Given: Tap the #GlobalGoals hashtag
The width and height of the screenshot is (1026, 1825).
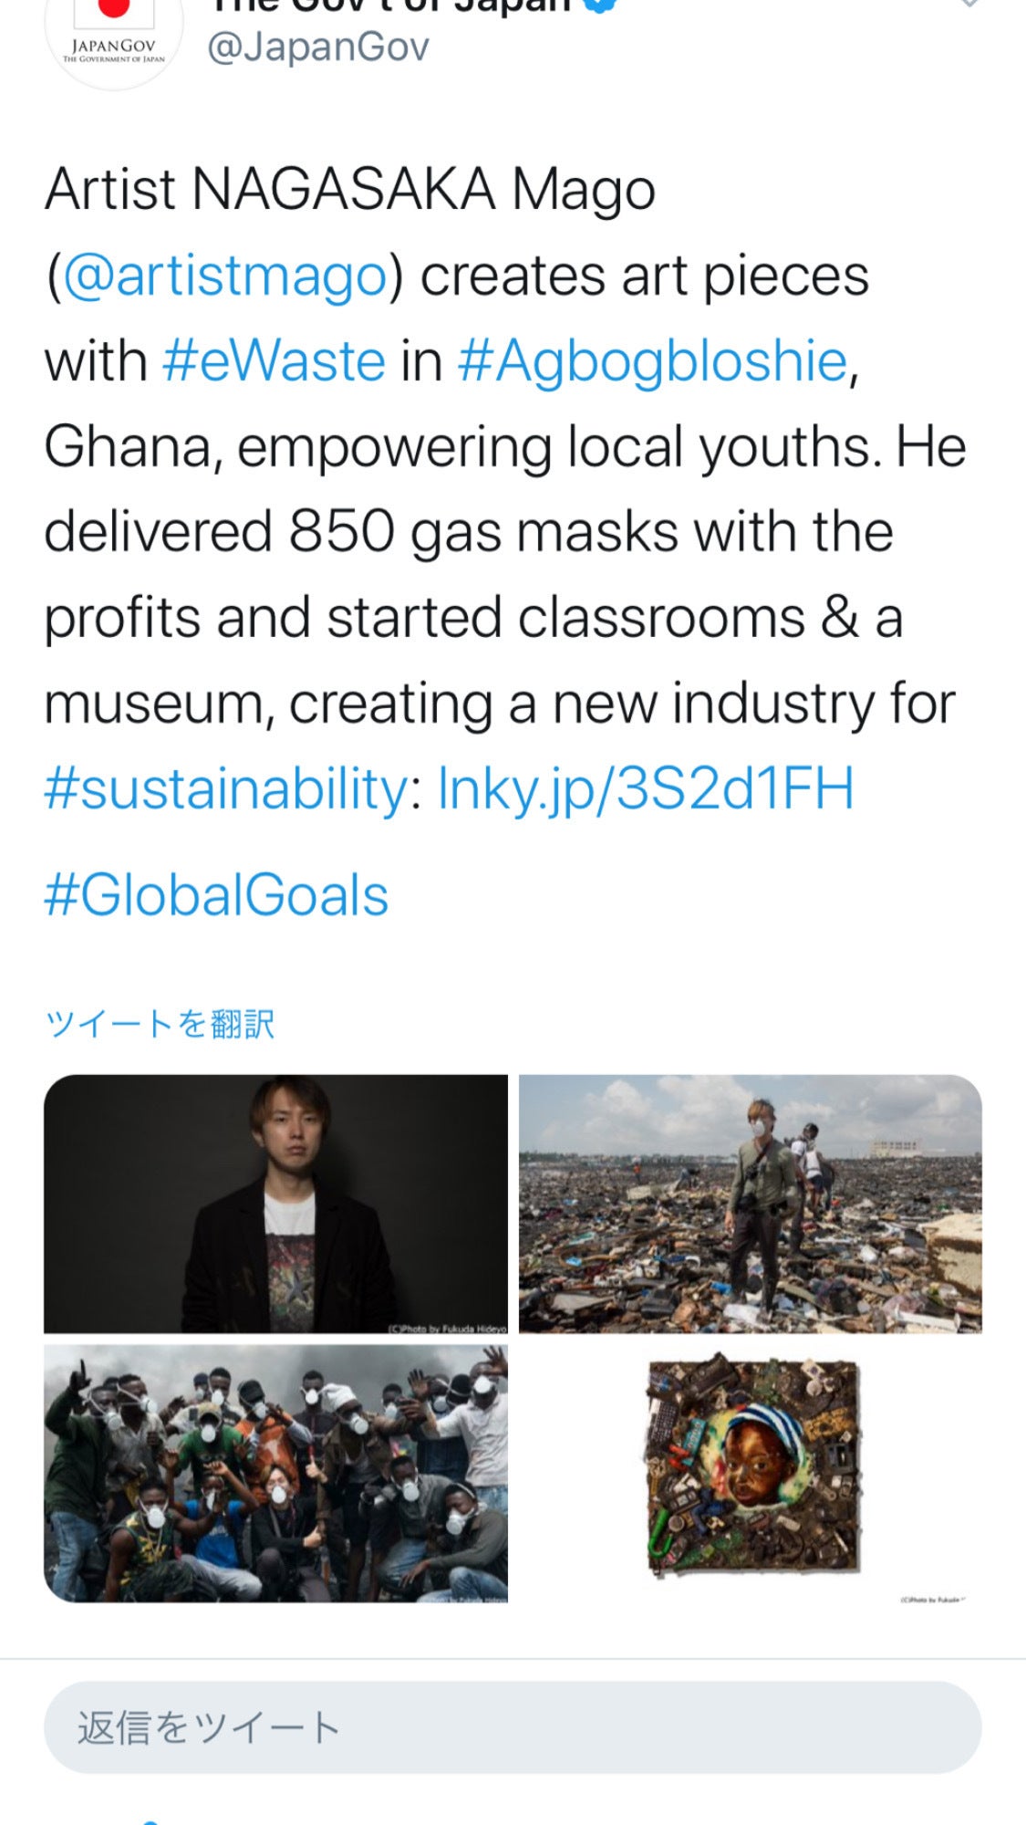Looking at the screenshot, I should coord(216,895).
